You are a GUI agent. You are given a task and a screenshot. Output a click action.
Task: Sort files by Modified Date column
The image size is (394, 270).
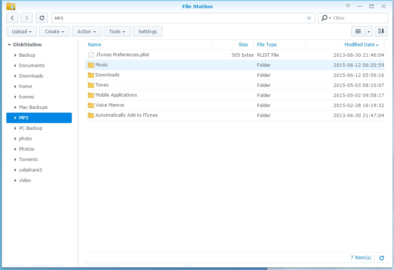point(359,45)
